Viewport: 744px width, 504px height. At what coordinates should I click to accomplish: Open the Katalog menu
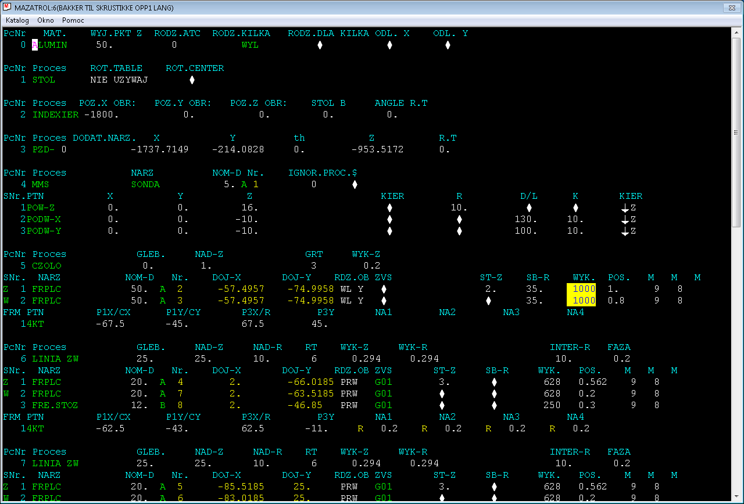click(x=17, y=20)
